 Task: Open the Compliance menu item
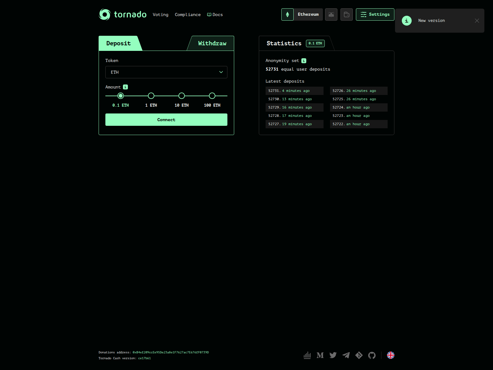pos(188,14)
